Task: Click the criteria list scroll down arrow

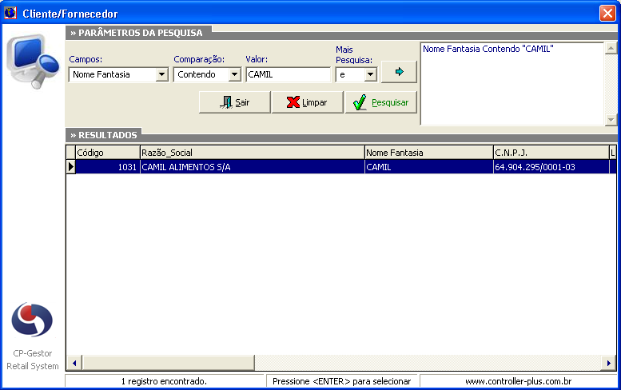Action: point(611,120)
